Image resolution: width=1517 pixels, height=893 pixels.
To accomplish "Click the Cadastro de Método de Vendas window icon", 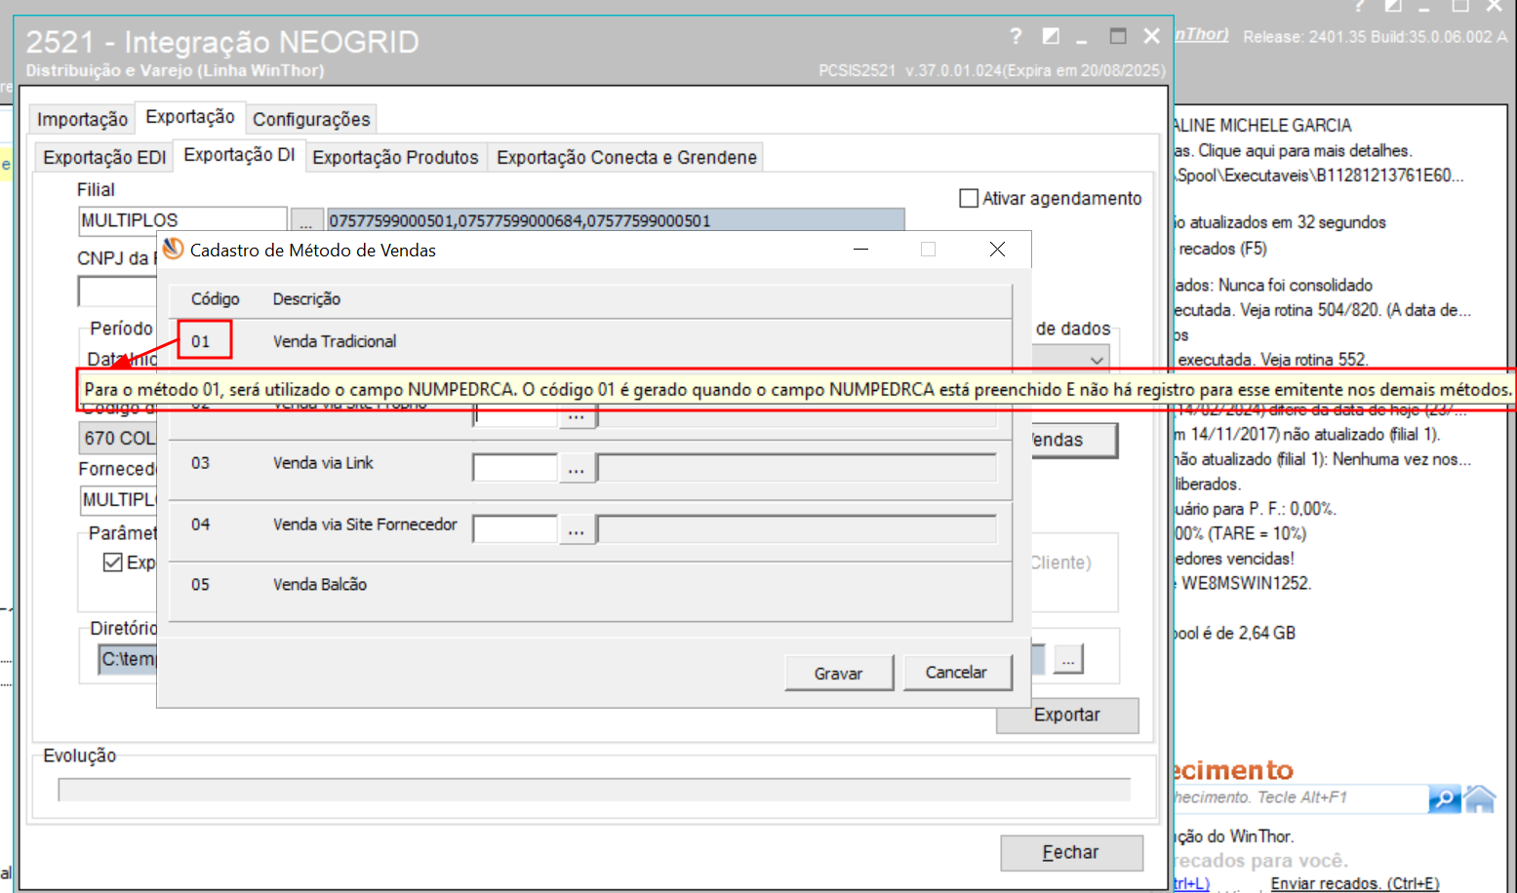I will tap(174, 250).
